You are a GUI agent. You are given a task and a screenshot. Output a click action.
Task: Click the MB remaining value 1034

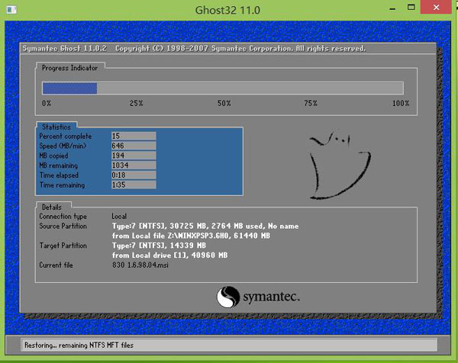click(133, 165)
